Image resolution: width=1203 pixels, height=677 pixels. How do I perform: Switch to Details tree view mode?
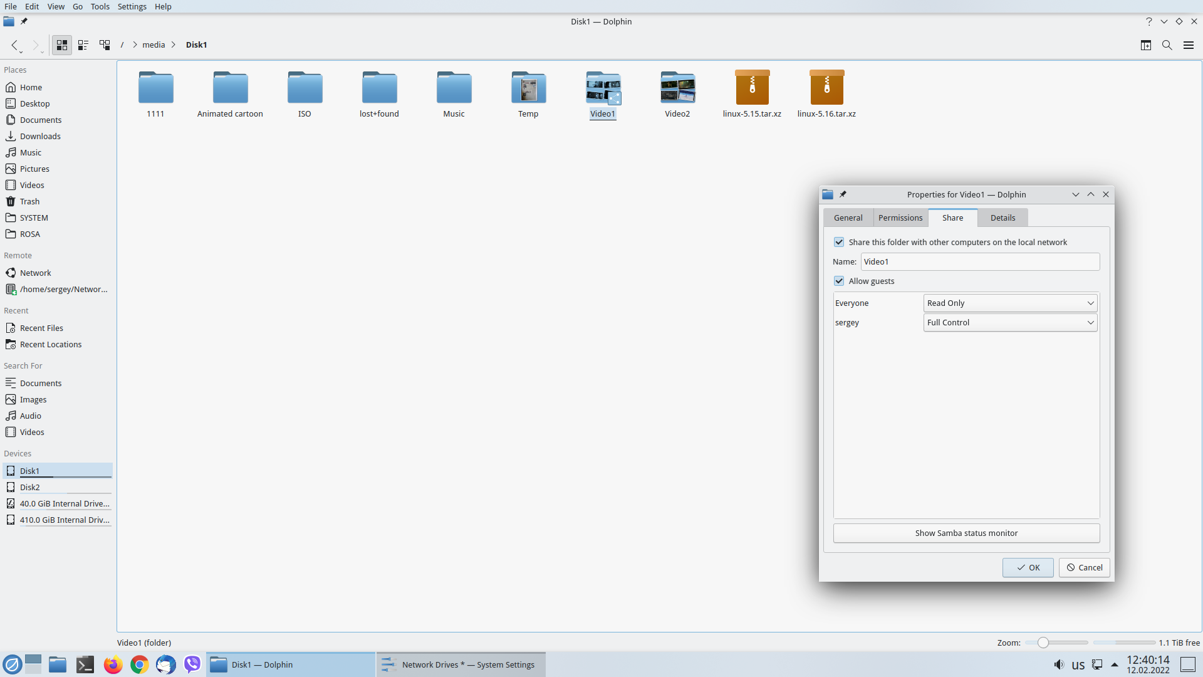click(105, 45)
